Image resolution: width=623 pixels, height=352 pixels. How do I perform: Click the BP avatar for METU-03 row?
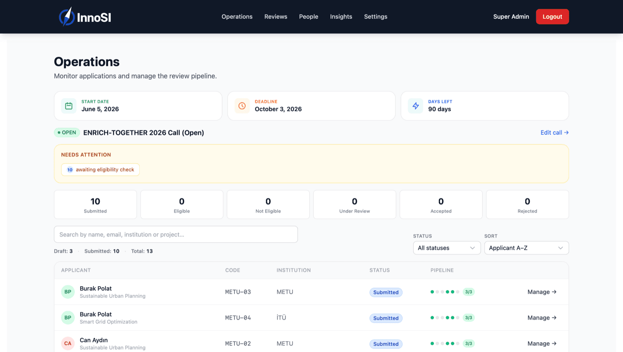click(68, 292)
